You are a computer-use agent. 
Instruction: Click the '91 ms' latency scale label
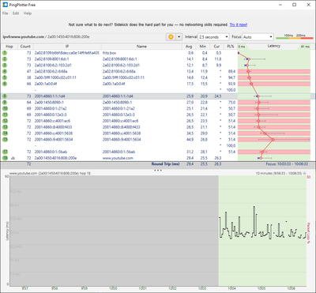(306, 47)
